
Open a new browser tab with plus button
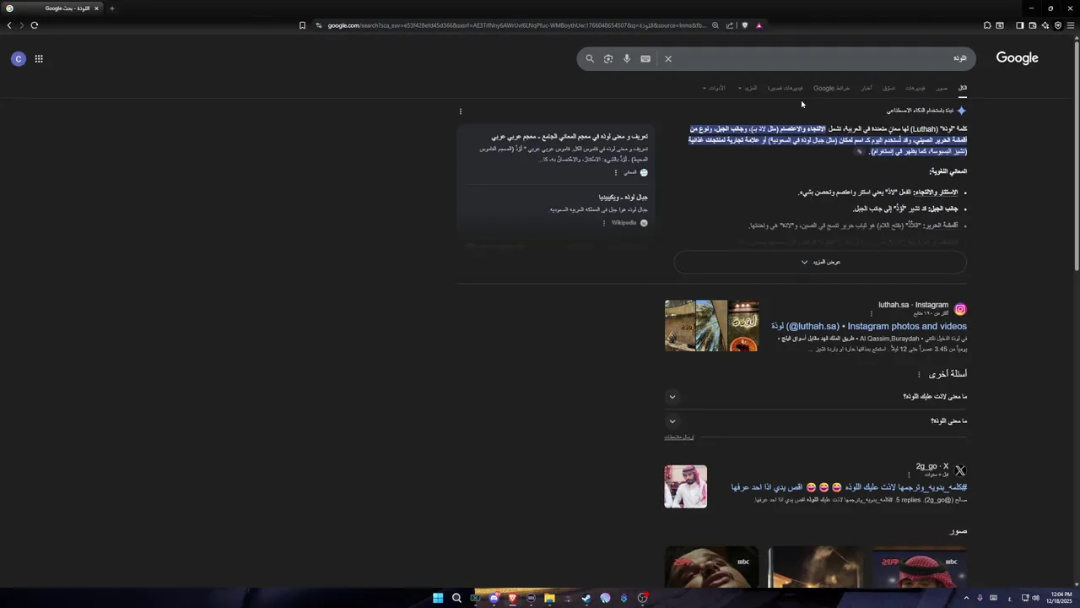(x=111, y=8)
